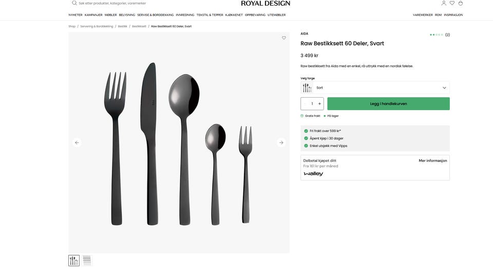Expand the Velg farge Sort dropdown

point(375,87)
